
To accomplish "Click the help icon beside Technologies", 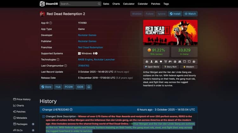I will coord(58,59).
